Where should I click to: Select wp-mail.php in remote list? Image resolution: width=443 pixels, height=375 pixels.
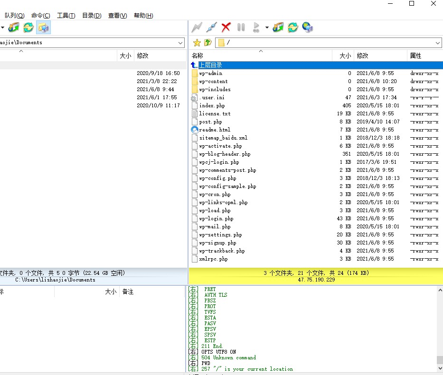click(x=215, y=227)
